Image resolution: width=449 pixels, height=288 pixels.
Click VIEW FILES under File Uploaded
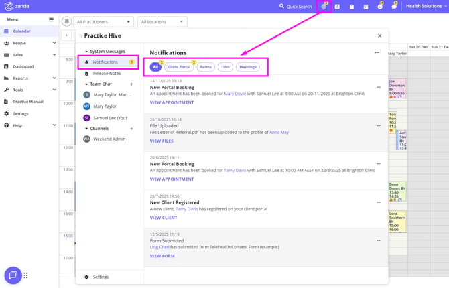point(162,141)
